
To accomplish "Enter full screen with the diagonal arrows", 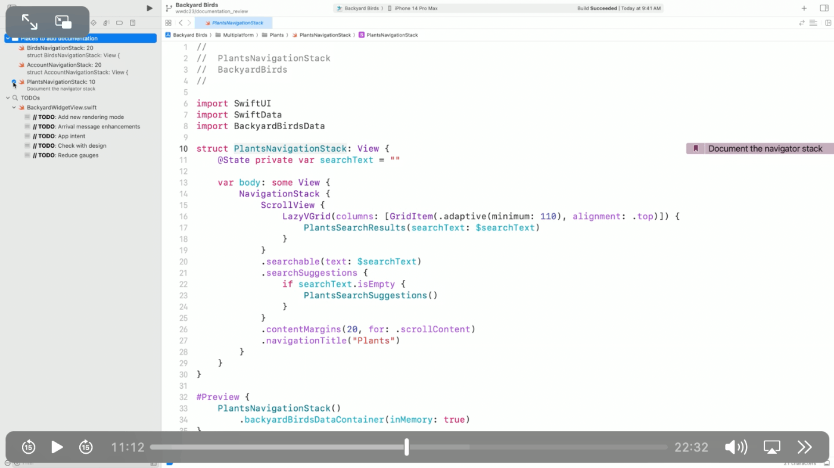I will tap(30, 22).
